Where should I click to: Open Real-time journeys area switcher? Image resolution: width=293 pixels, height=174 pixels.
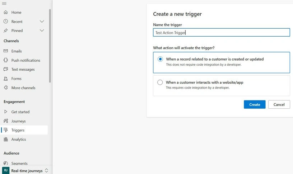tap(26, 170)
